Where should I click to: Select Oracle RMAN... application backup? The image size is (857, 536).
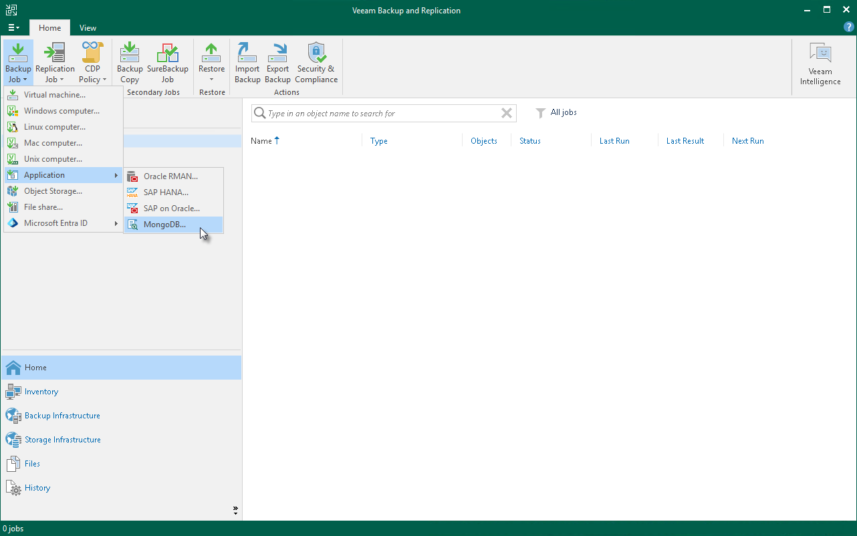(x=174, y=176)
